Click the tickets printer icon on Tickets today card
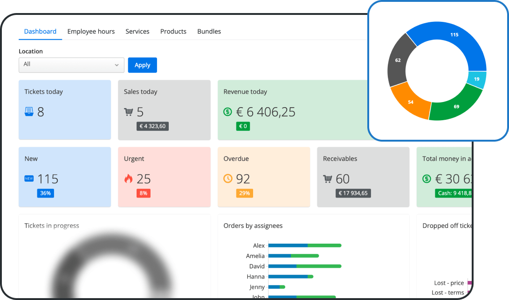 (29, 111)
